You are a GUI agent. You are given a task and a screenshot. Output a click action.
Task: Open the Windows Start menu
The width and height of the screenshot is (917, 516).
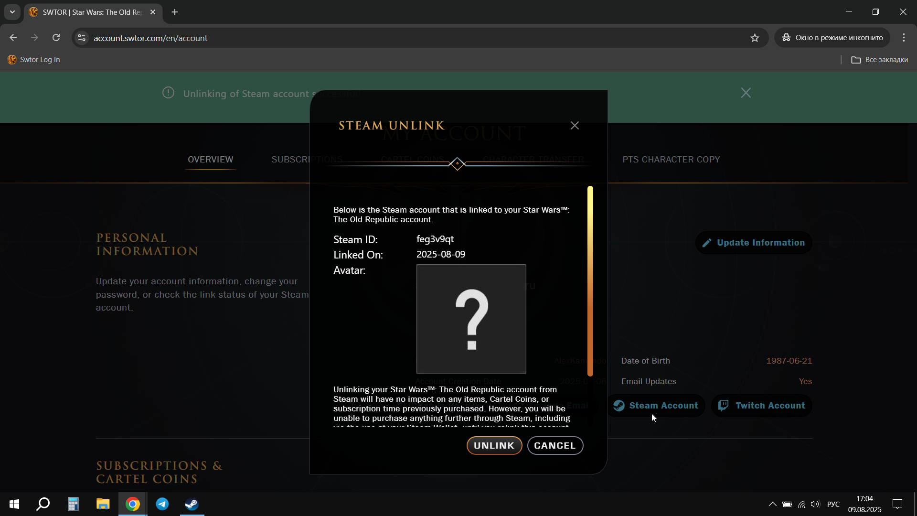point(14,504)
